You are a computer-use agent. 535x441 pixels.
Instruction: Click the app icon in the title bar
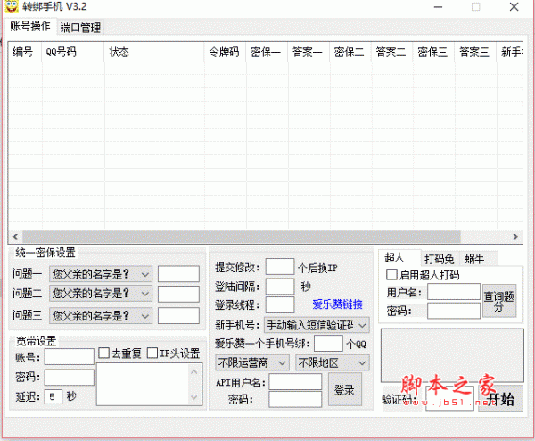click(11, 8)
